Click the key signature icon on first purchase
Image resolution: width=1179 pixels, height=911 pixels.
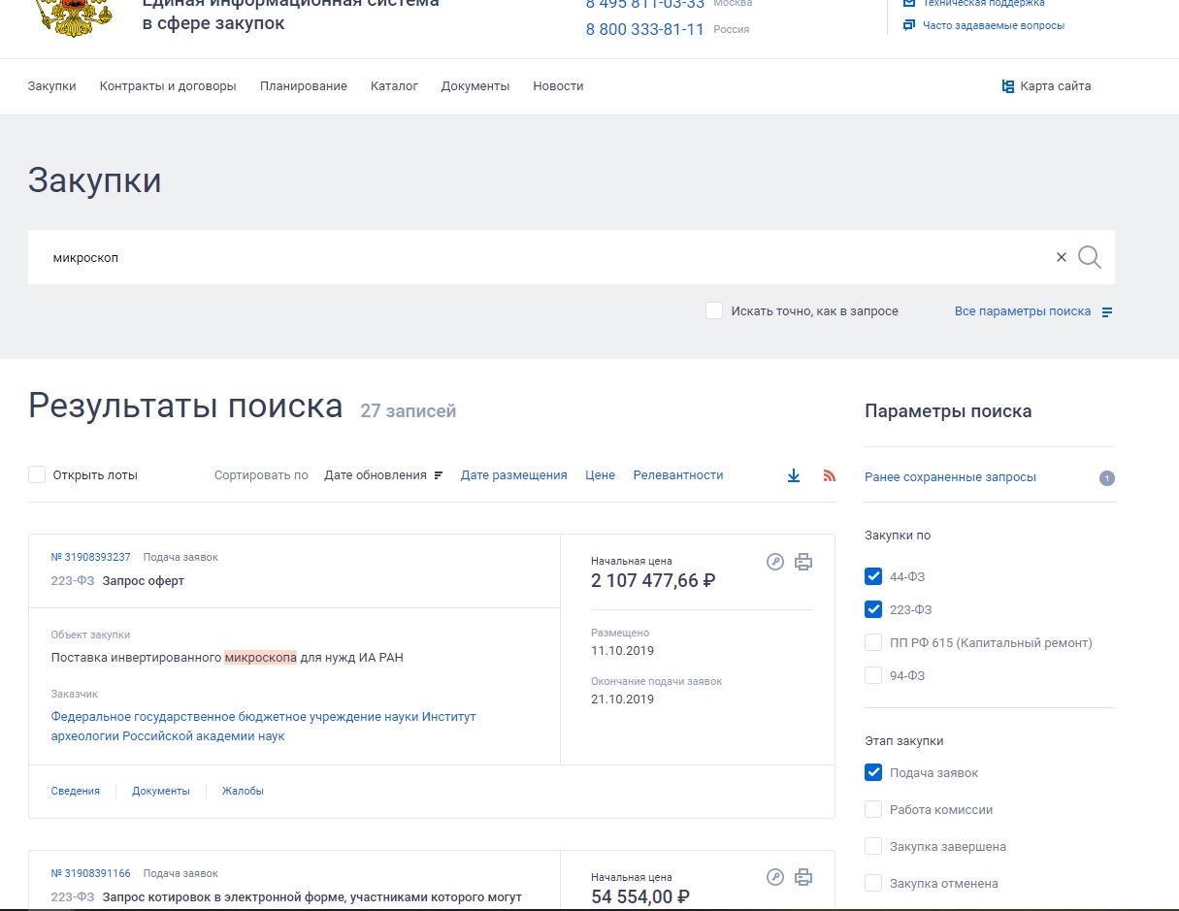click(x=774, y=562)
